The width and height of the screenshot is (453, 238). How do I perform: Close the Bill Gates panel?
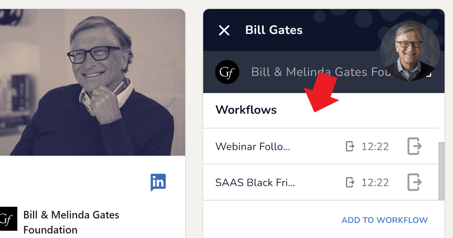click(224, 31)
